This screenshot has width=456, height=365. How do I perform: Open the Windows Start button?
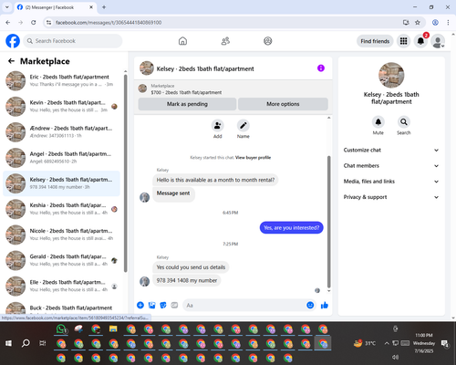8,343
